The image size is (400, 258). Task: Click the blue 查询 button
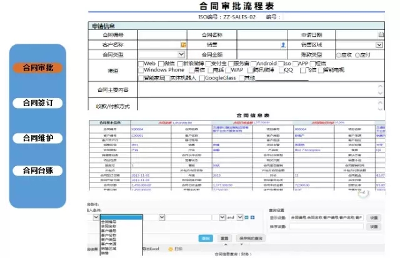[206, 239]
